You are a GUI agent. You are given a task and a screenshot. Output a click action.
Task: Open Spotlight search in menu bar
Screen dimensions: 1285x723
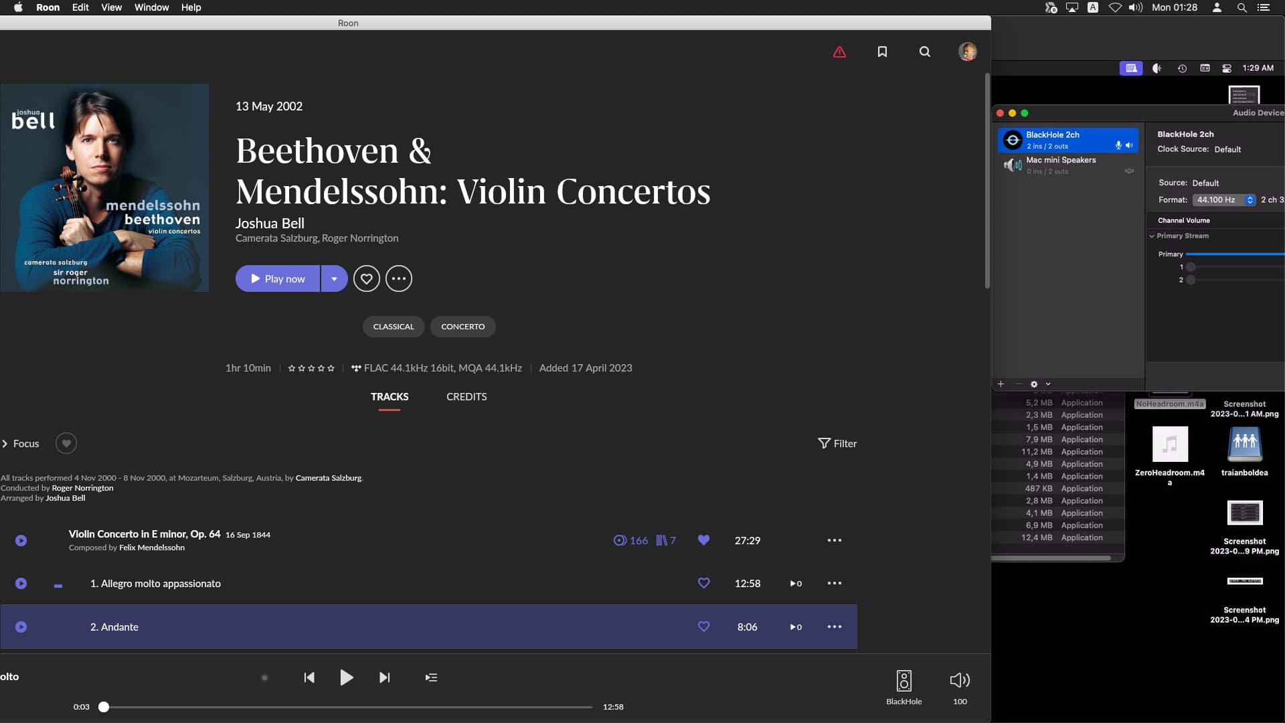click(x=1241, y=7)
